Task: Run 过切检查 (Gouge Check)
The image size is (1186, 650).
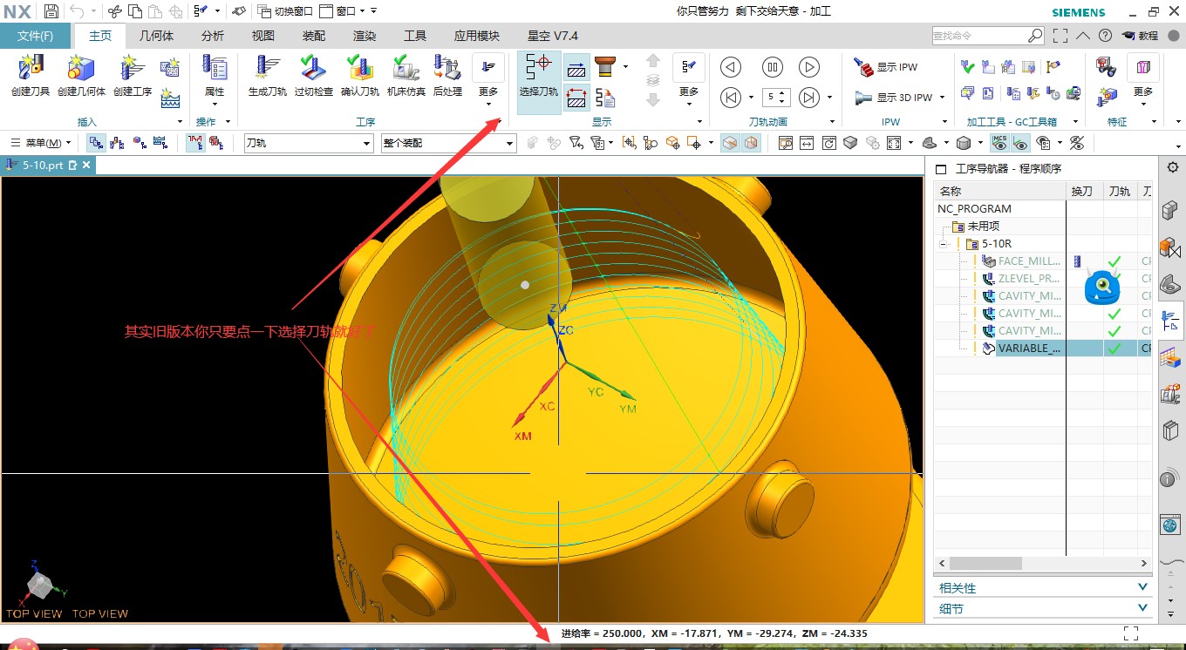Action: [314, 76]
